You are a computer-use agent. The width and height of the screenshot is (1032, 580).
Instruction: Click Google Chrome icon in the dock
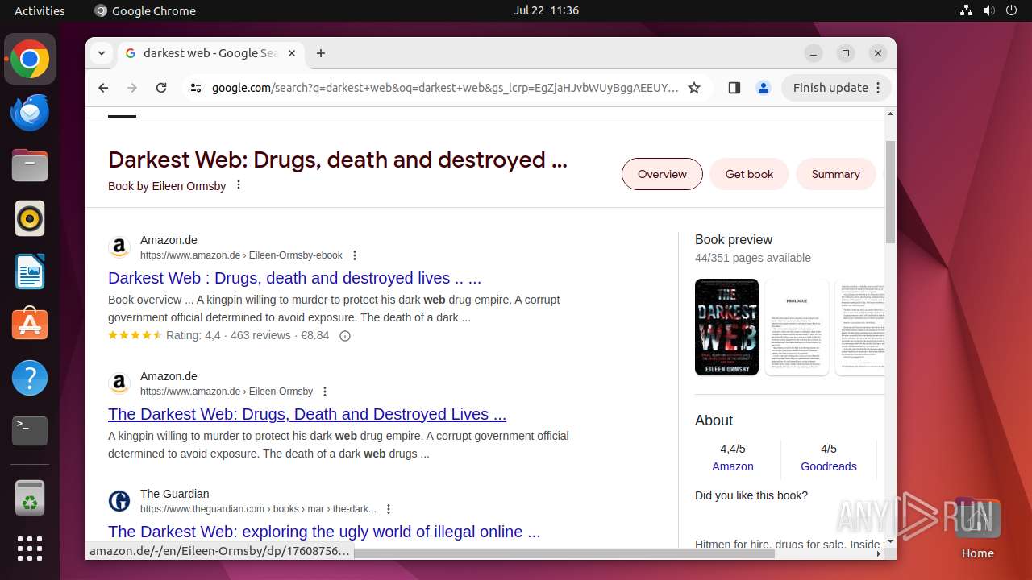pyautogui.click(x=30, y=60)
